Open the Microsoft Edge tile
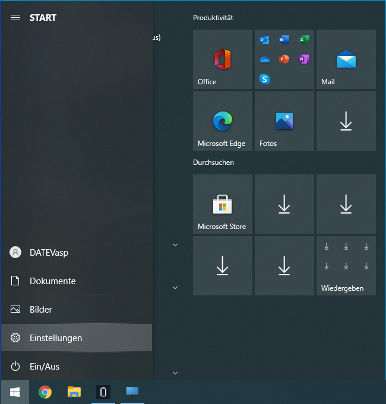Image resolution: width=386 pixels, height=404 pixels. click(x=223, y=121)
